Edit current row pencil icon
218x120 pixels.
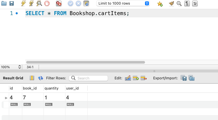pyautogui.click(x=128, y=78)
